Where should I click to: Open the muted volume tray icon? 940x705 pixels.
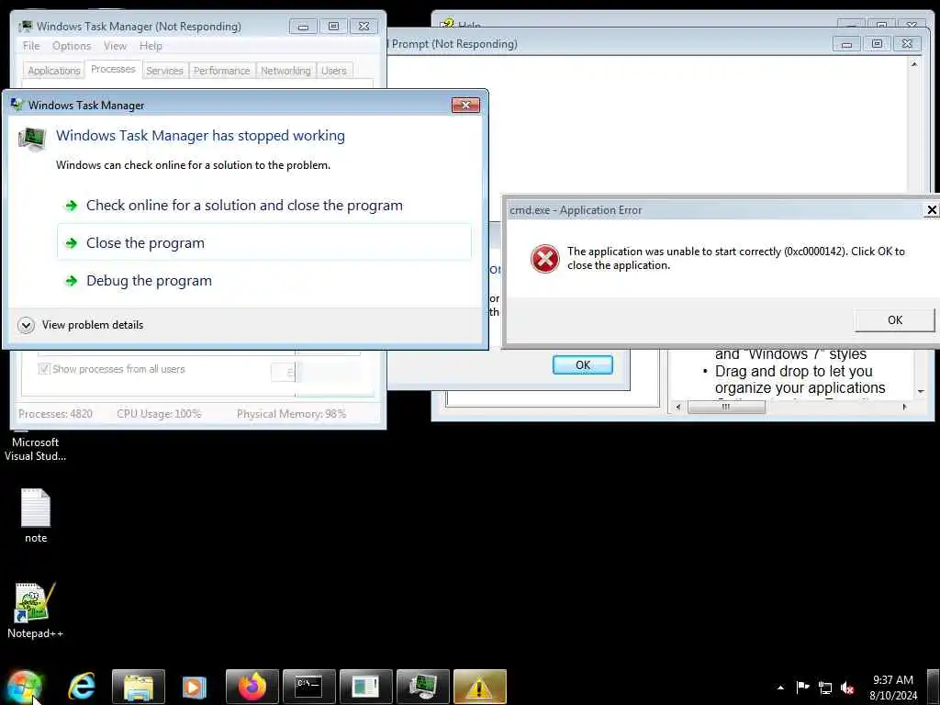pos(847,688)
